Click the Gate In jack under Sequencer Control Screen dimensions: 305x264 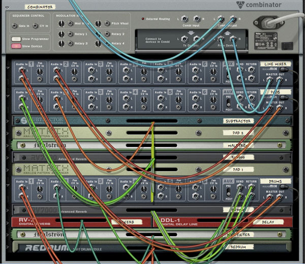click(x=15, y=26)
